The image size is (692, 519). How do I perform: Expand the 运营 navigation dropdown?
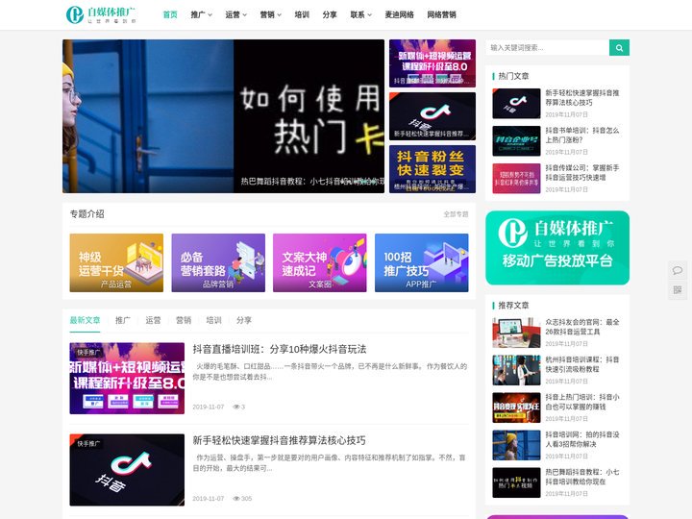[235, 14]
